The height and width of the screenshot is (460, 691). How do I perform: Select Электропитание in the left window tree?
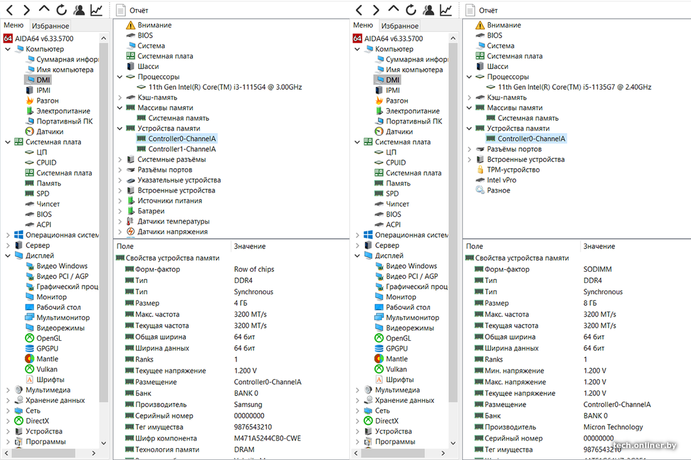pyautogui.click(x=58, y=111)
